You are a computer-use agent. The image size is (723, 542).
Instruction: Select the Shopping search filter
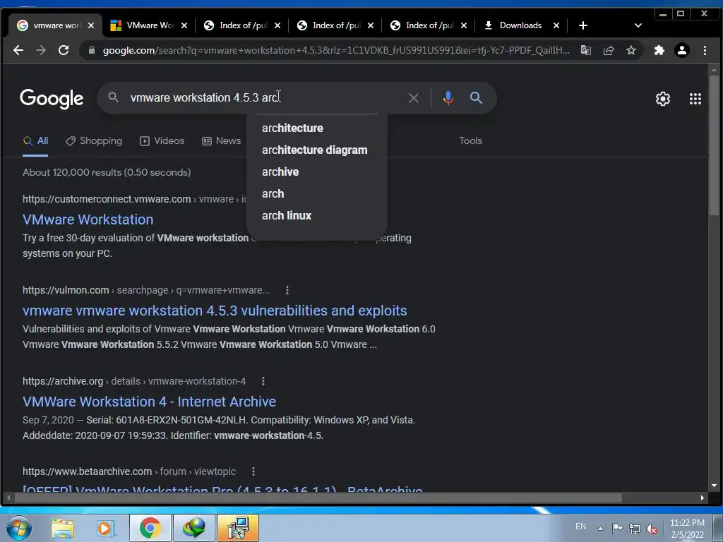tap(94, 140)
